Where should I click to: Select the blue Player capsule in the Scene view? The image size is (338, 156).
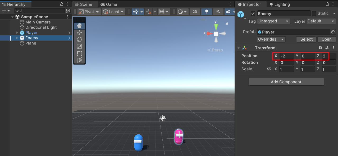138,143
